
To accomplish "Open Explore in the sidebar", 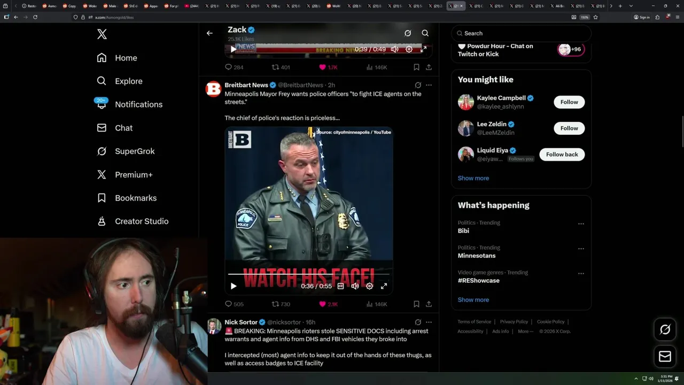I will pos(120,81).
